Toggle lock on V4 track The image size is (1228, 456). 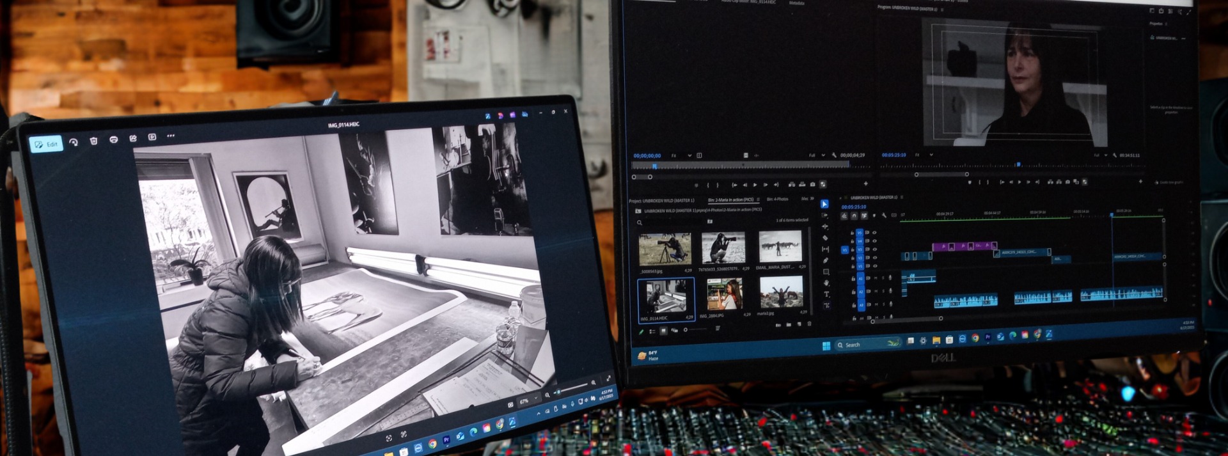(853, 241)
